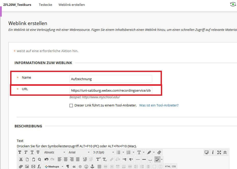The width and height of the screenshot is (237, 169).
Task: Toggle edit mode icon top right
Action: (233, 4)
